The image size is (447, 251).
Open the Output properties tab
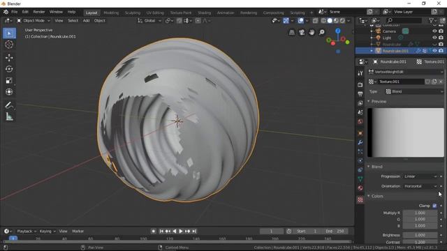[360, 93]
